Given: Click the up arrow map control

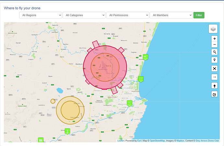Looking at the screenshot, I should coord(214,86).
